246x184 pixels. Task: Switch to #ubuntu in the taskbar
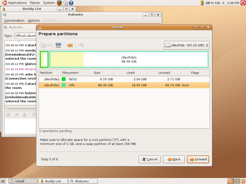83,181
